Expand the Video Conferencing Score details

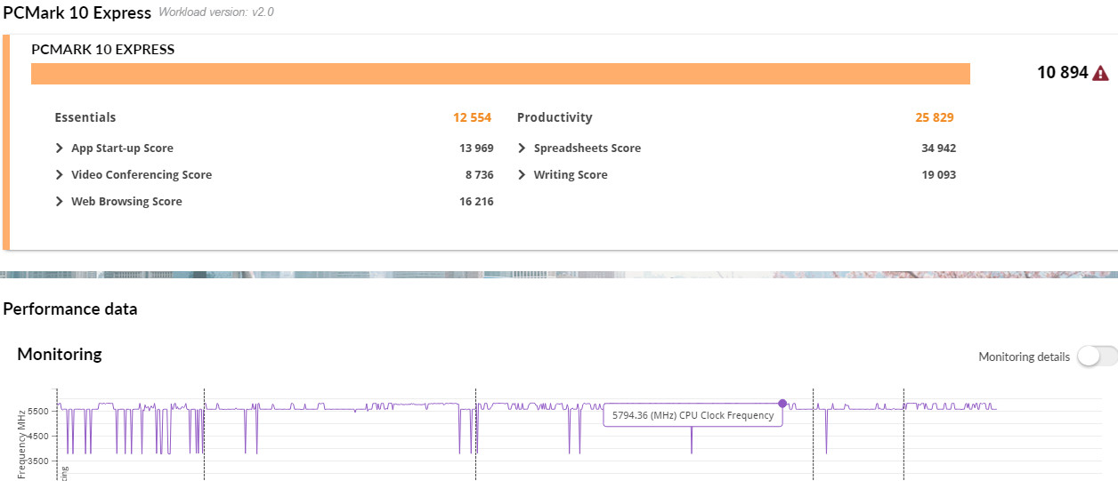(x=60, y=175)
